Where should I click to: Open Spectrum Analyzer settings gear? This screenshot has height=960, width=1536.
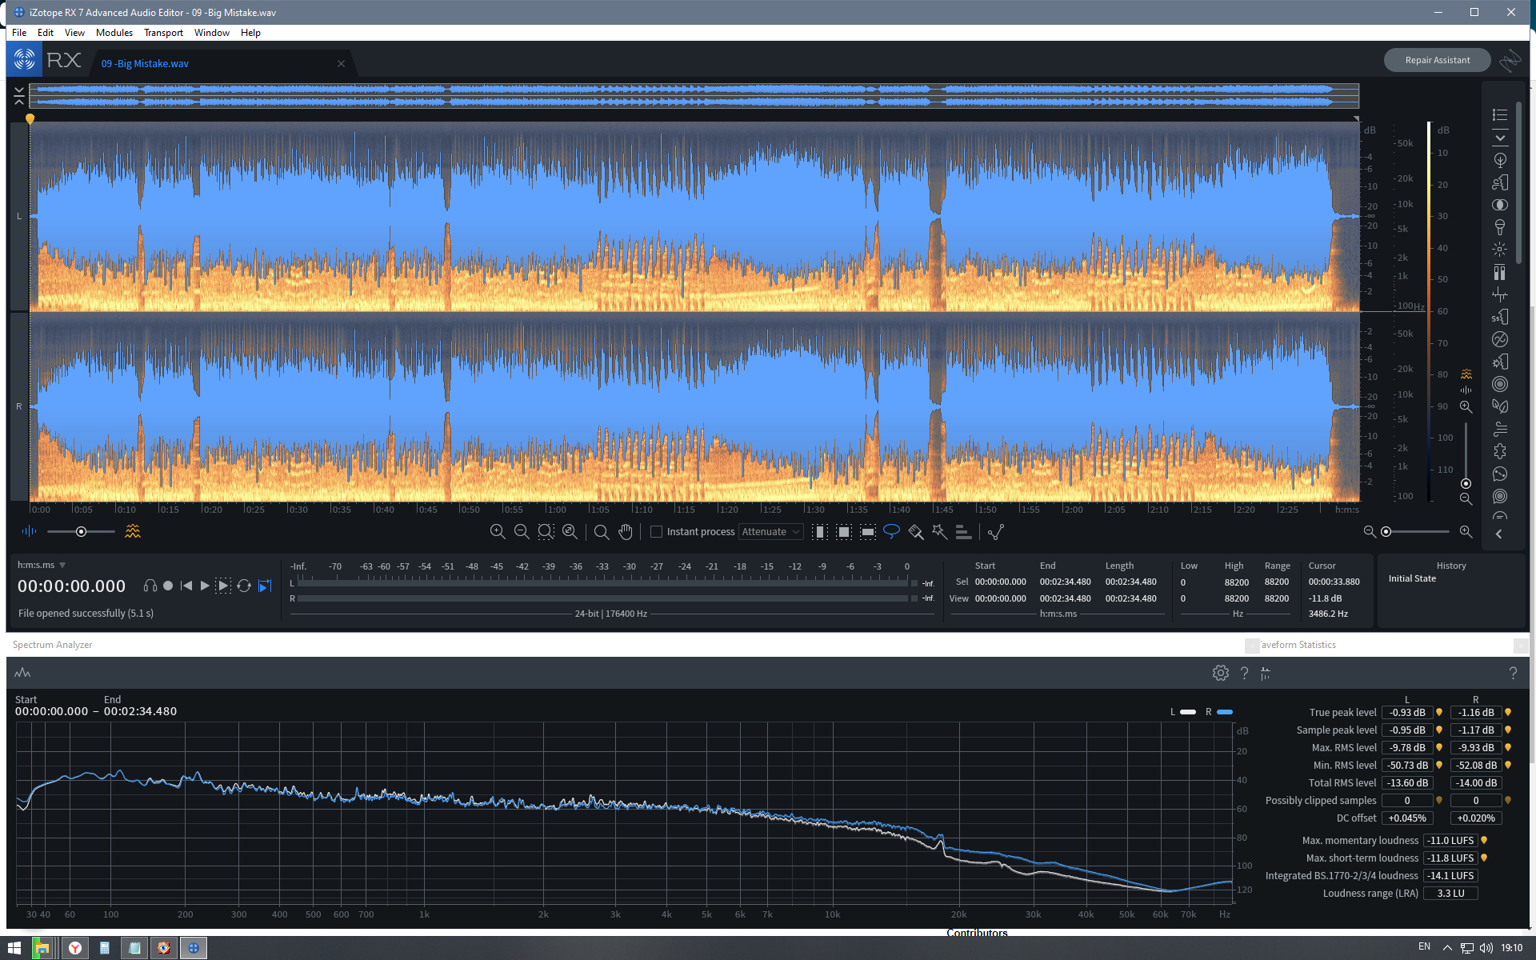1220,673
